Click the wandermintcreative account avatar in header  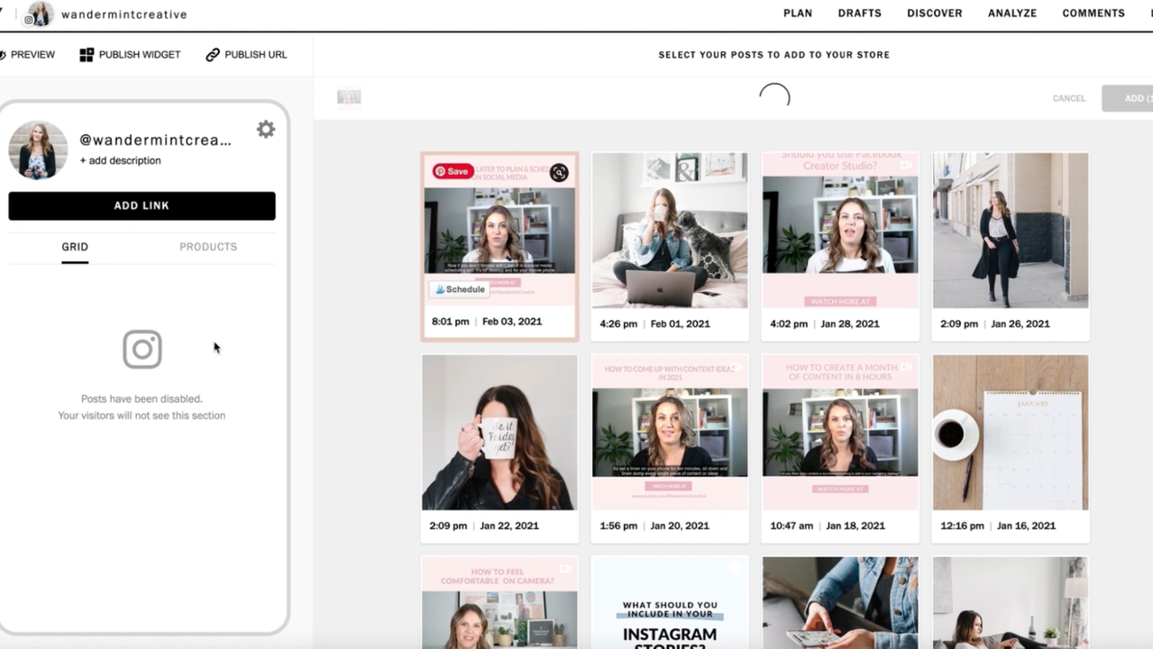pyautogui.click(x=40, y=14)
